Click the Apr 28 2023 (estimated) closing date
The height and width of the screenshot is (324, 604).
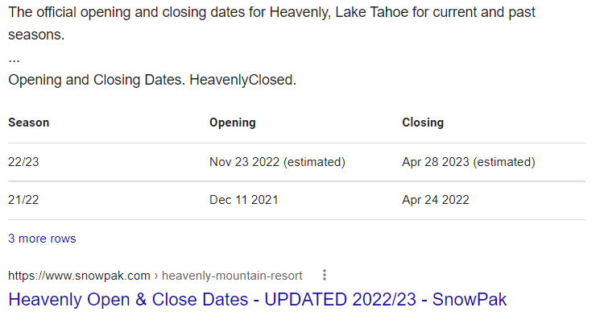469,162
